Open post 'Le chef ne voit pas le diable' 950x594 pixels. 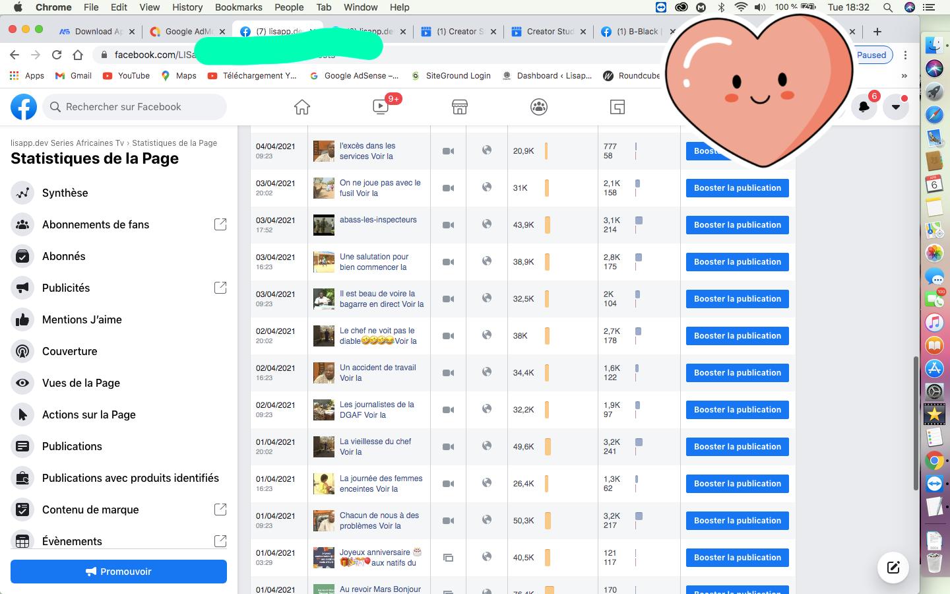378,336
